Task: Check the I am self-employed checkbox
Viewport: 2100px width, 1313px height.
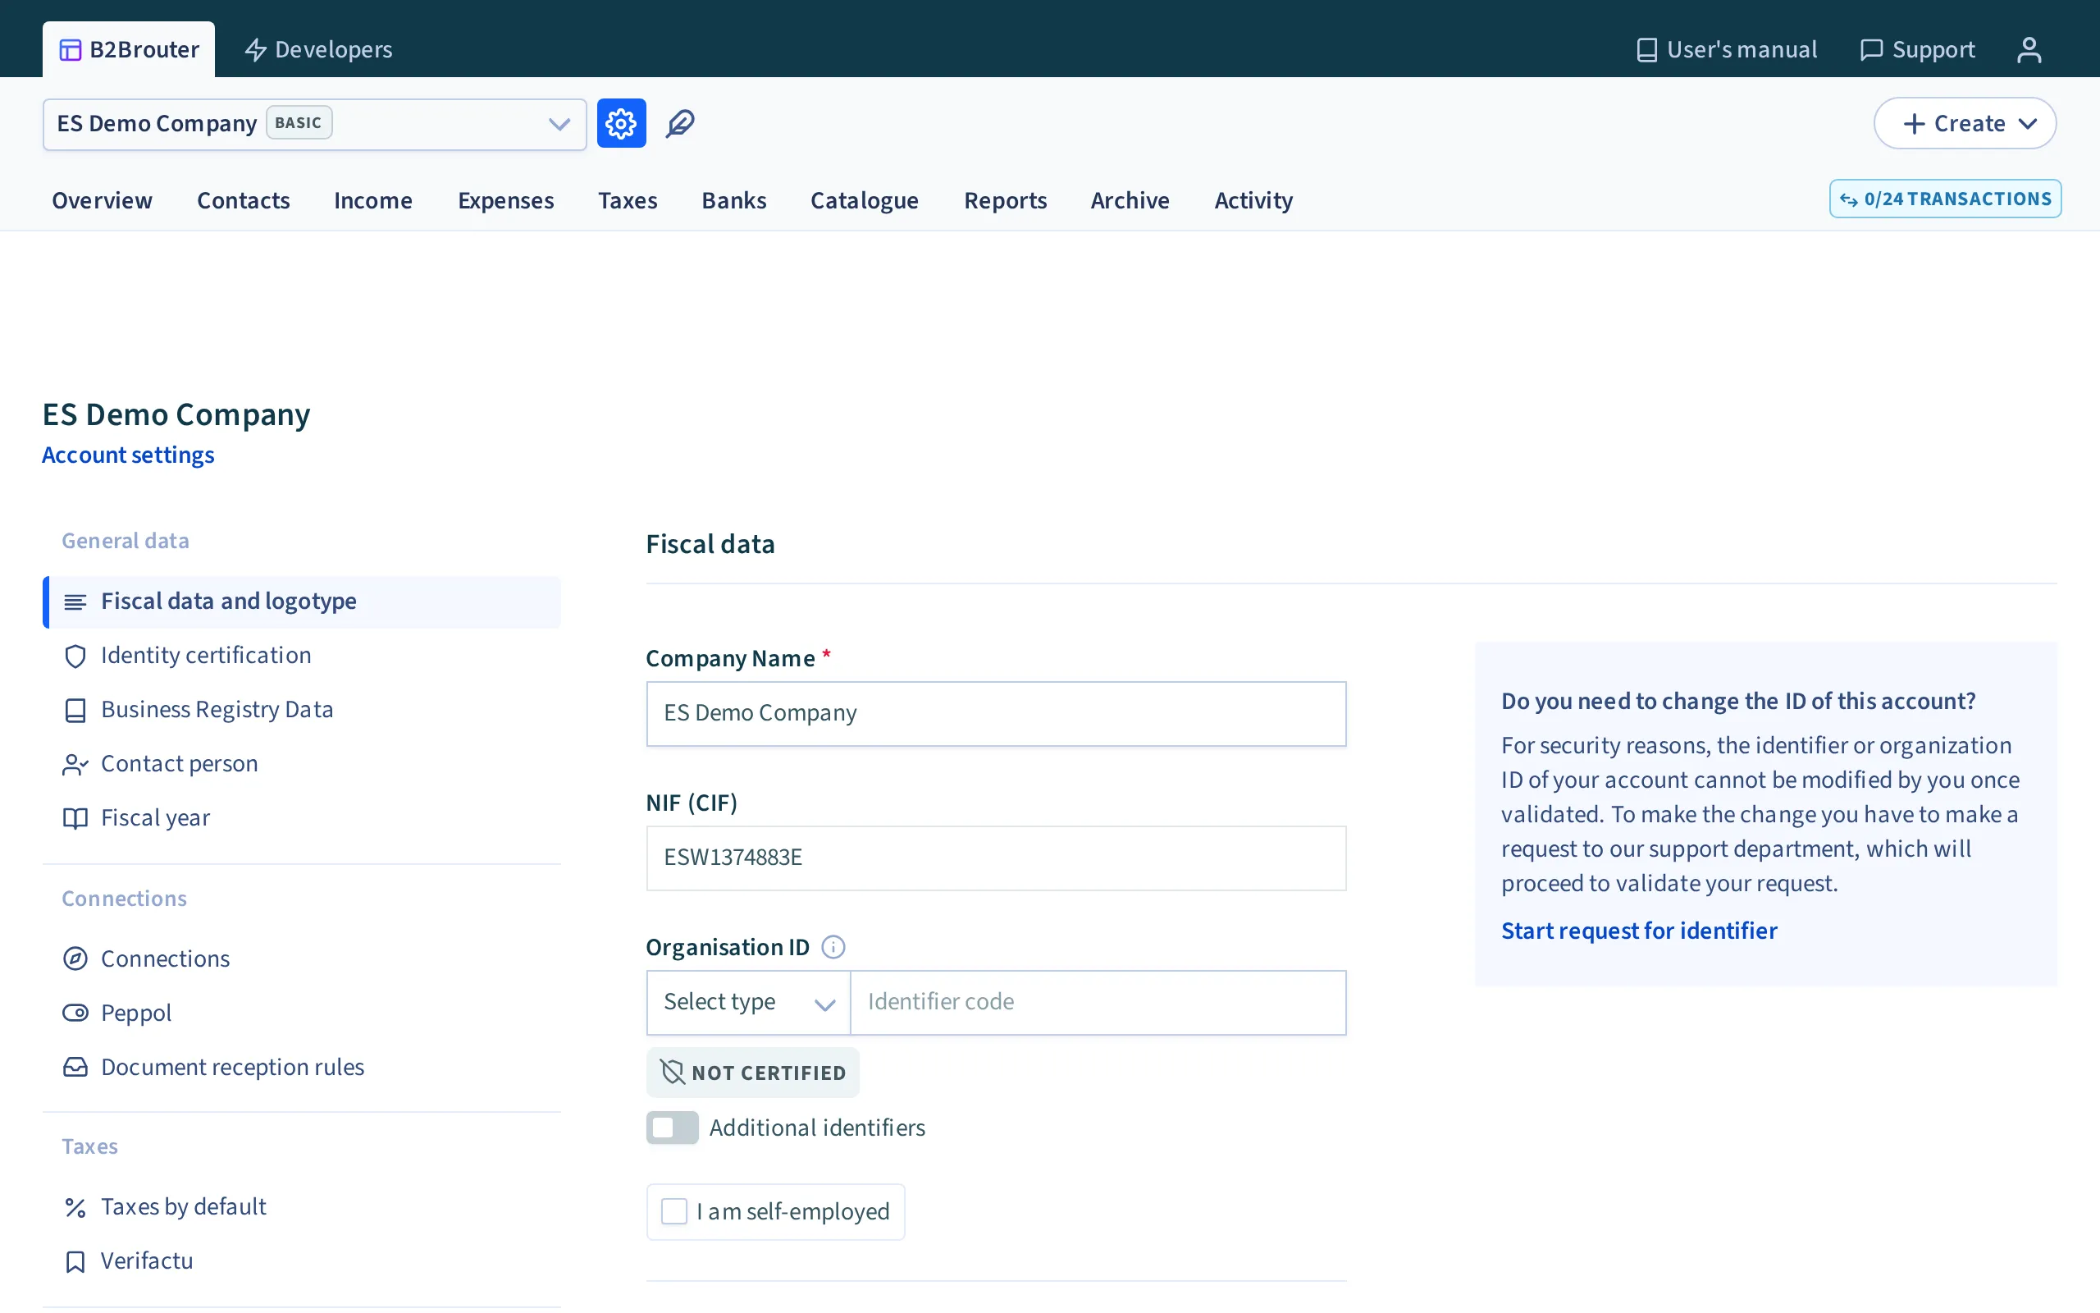Action: point(674,1210)
